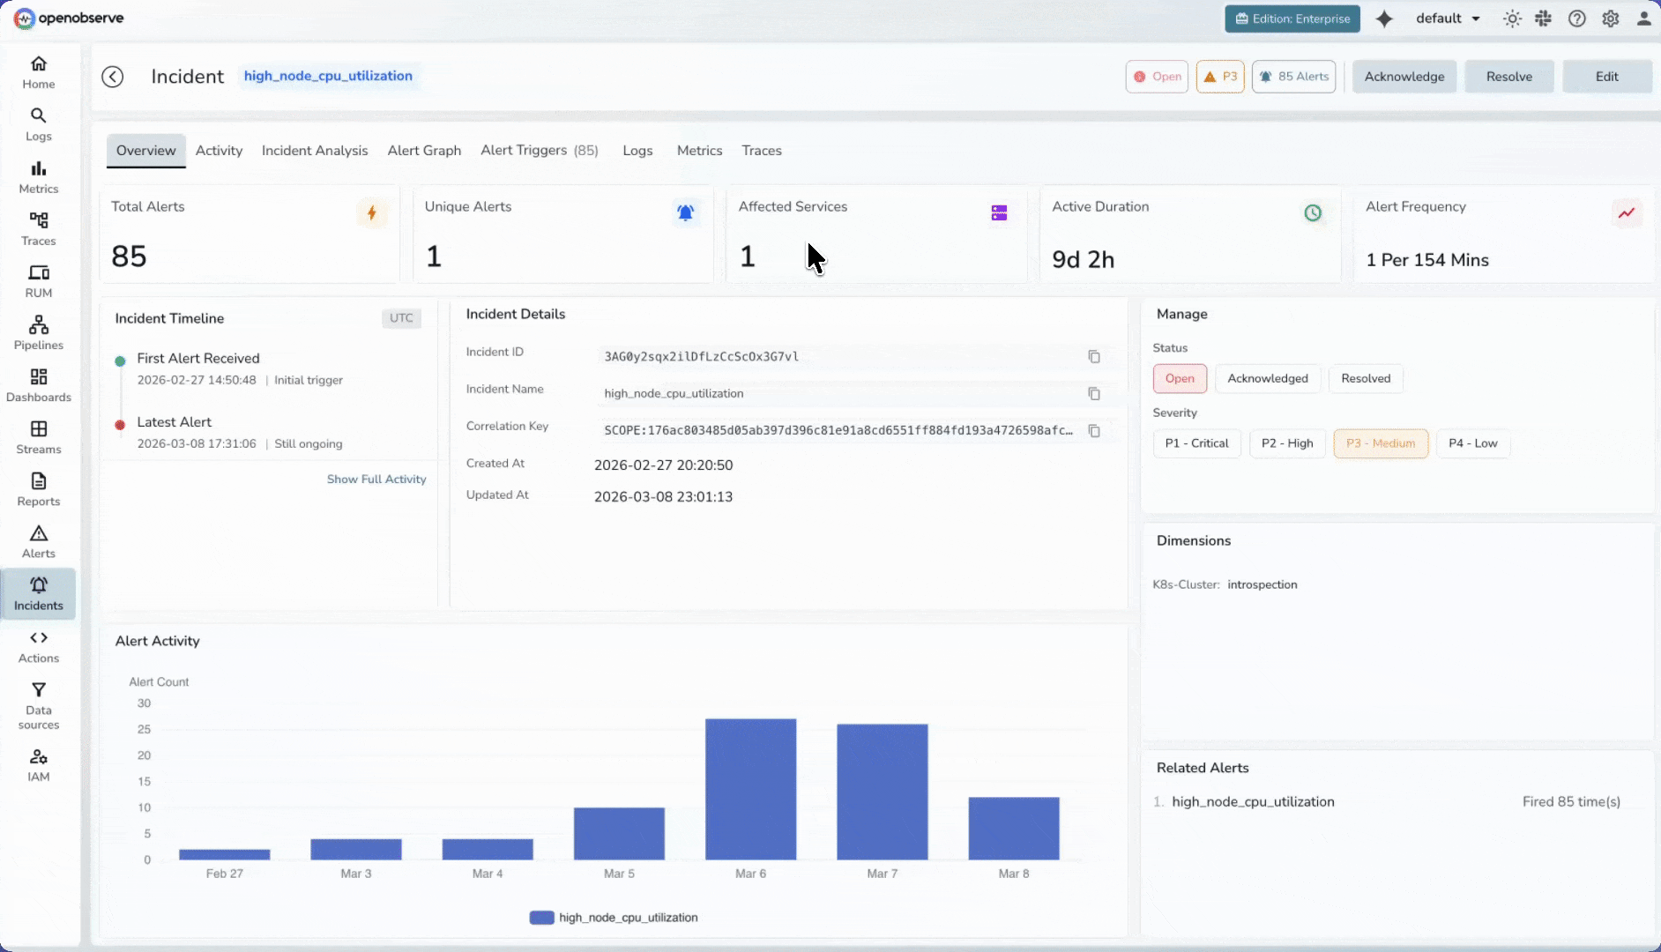Copy the Correlation Key value
This screenshot has width=1661, height=952.
click(1093, 431)
